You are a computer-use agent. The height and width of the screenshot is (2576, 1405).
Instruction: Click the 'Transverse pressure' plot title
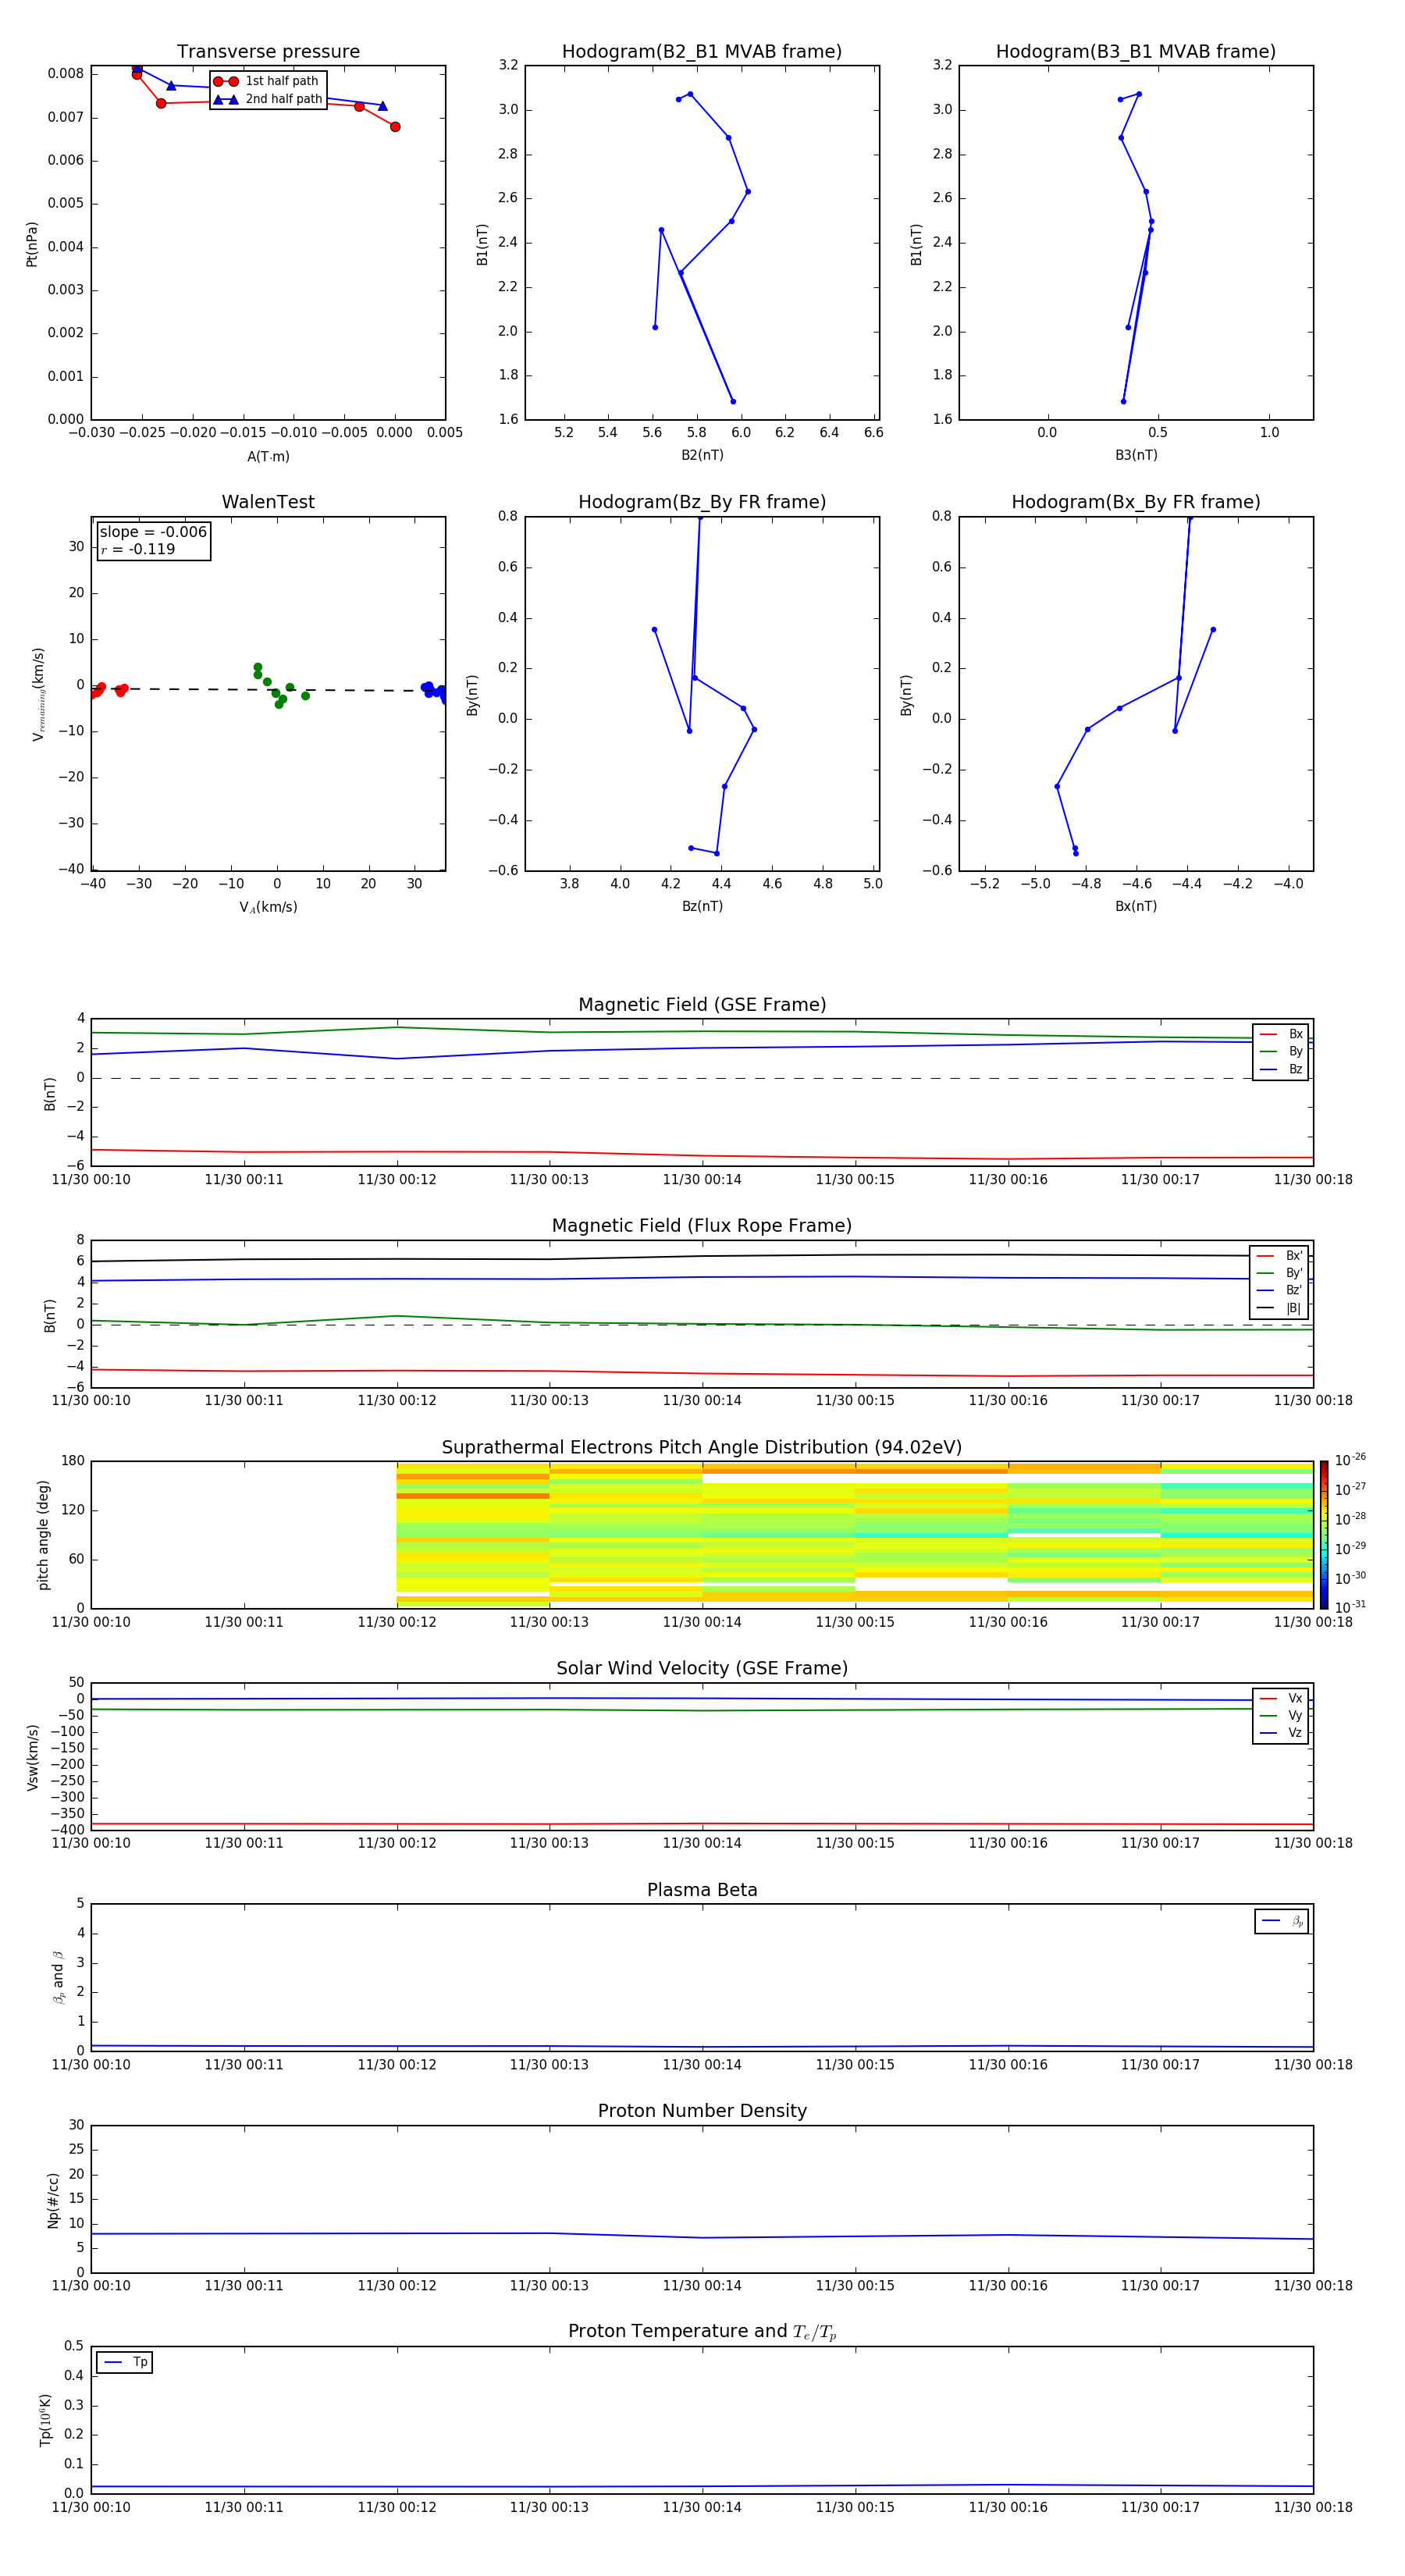point(268,52)
